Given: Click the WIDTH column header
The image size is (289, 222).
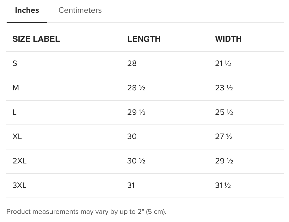Looking at the screenshot, I should point(228,39).
